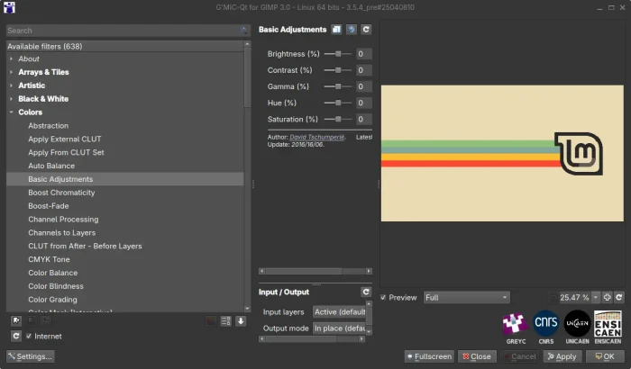
Task: Open the preview mode Full dropdown
Action: pyautogui.click(x=466, y=298)
